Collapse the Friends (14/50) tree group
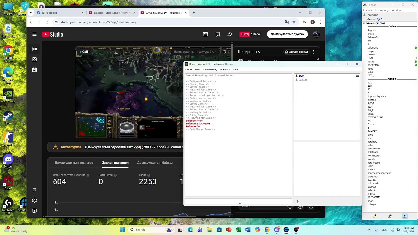418x235 pixels. (x=364, y=23)
